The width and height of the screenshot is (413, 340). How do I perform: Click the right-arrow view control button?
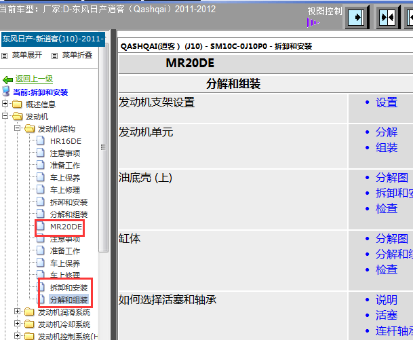click(x=356, y=18)
